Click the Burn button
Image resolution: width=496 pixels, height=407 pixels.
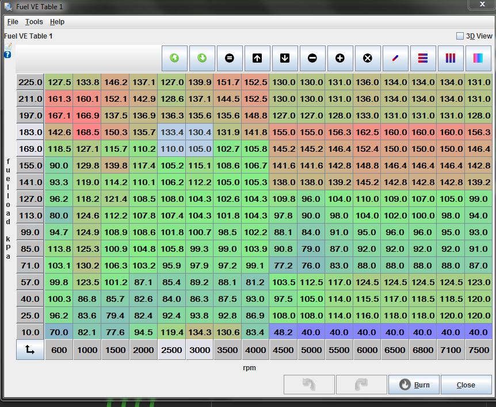(414, 385)
